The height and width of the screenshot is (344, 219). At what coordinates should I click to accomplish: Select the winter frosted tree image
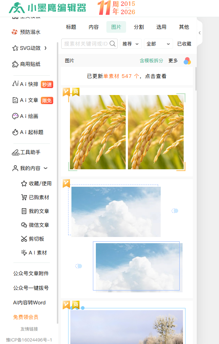pos(126,327)
